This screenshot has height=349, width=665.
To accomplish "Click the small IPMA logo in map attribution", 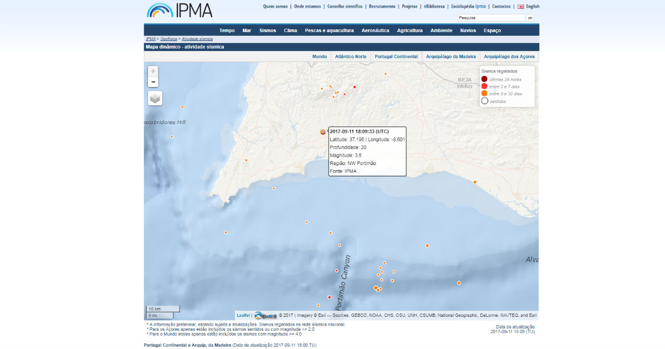I will click(x=265, y=315).
